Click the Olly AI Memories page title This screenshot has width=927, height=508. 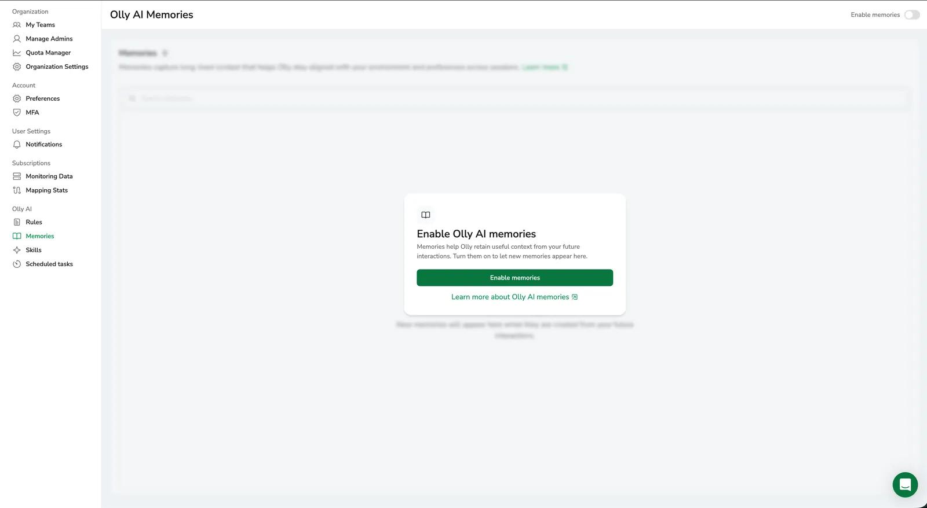point(152,14)
